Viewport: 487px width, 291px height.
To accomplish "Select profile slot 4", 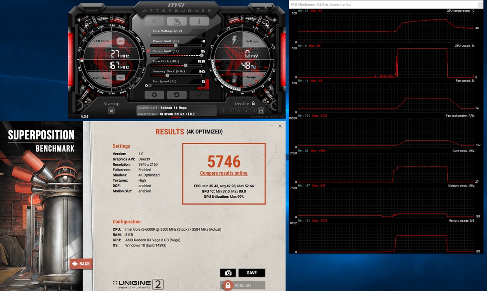I will 246,111.
